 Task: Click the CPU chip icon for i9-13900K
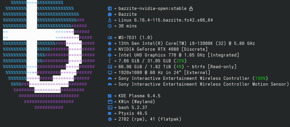tap(110, 43)
